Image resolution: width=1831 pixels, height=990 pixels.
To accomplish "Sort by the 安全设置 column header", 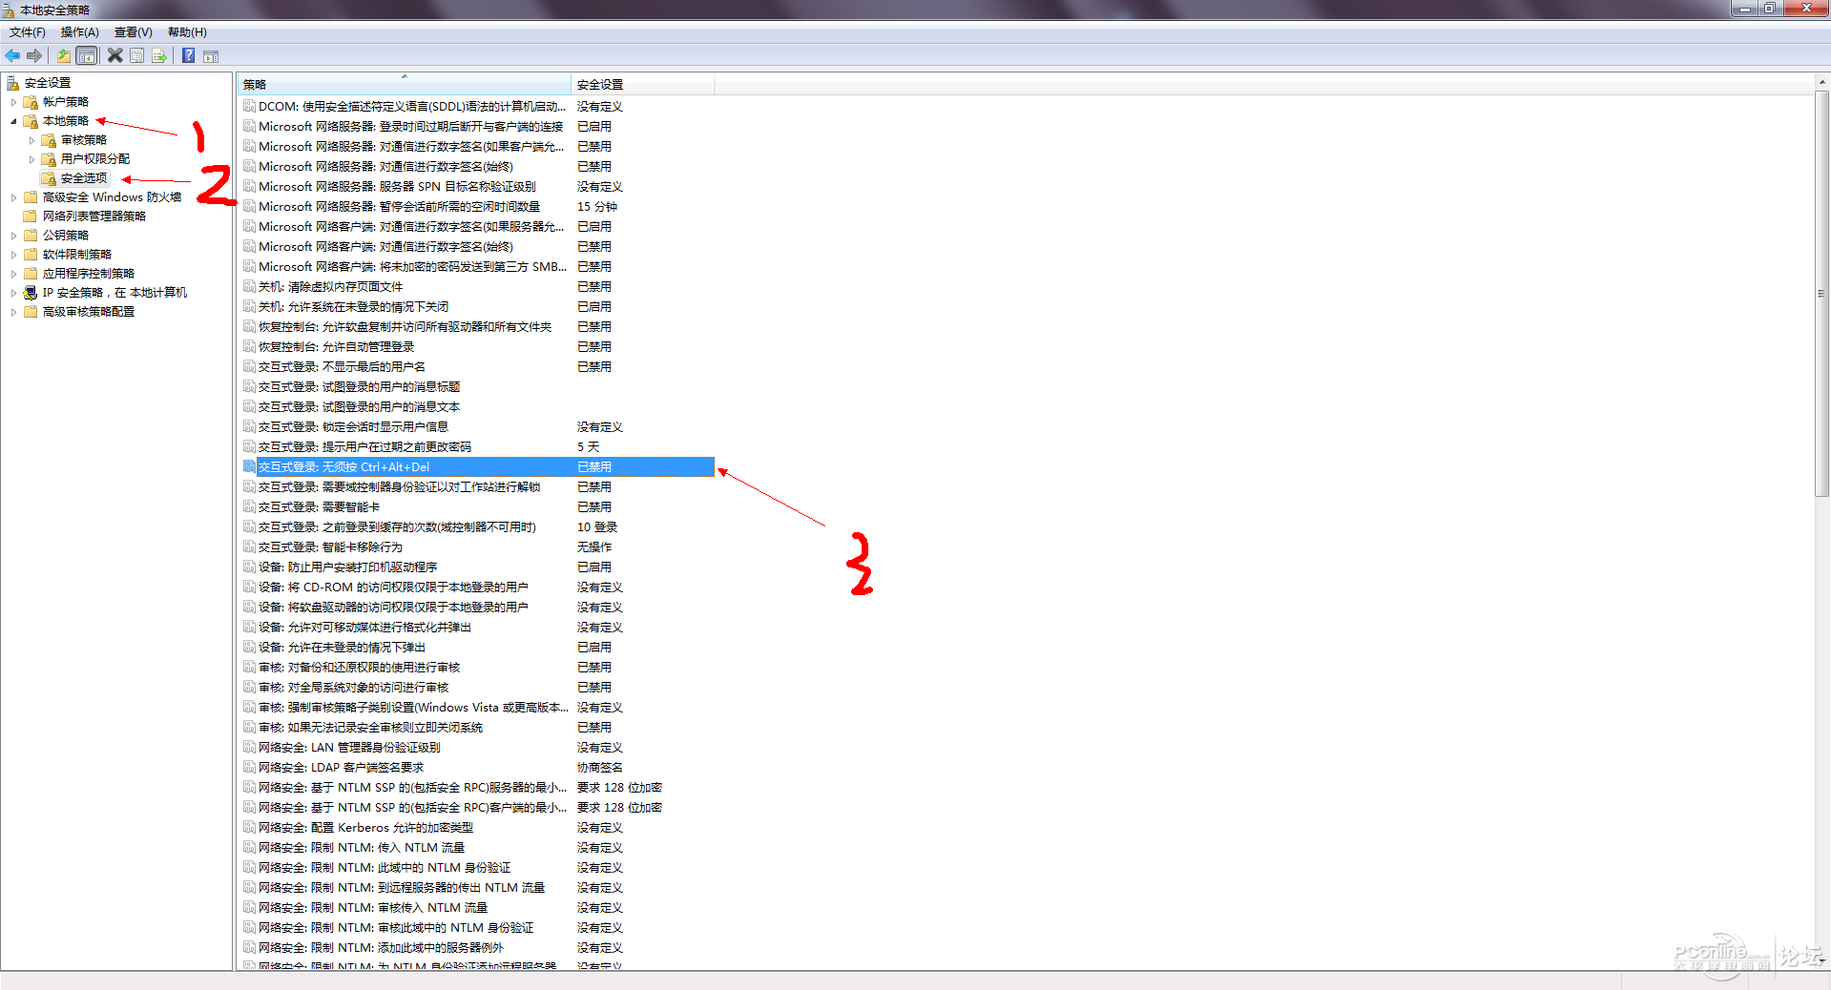I will pos(643,84).
